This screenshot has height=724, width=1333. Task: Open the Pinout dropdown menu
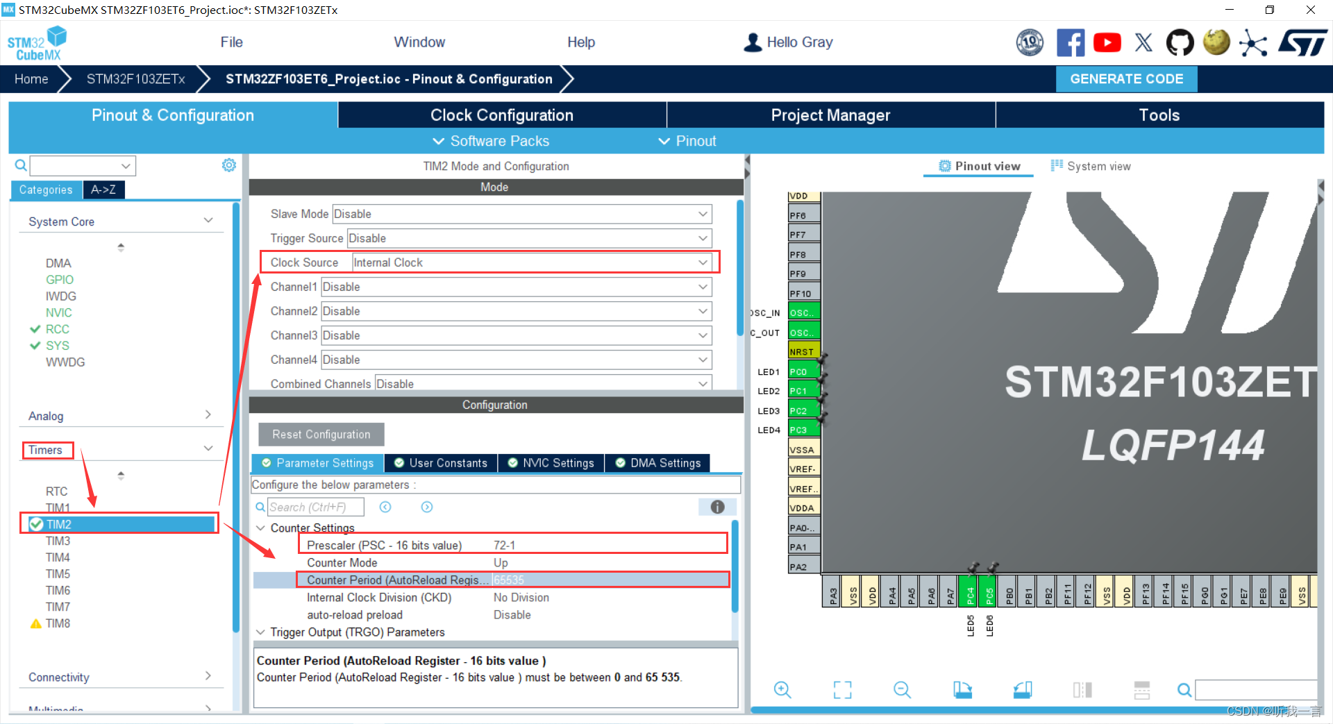click(687, 141)
